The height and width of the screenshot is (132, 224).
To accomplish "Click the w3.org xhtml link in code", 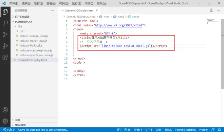I will click(118, 25).
